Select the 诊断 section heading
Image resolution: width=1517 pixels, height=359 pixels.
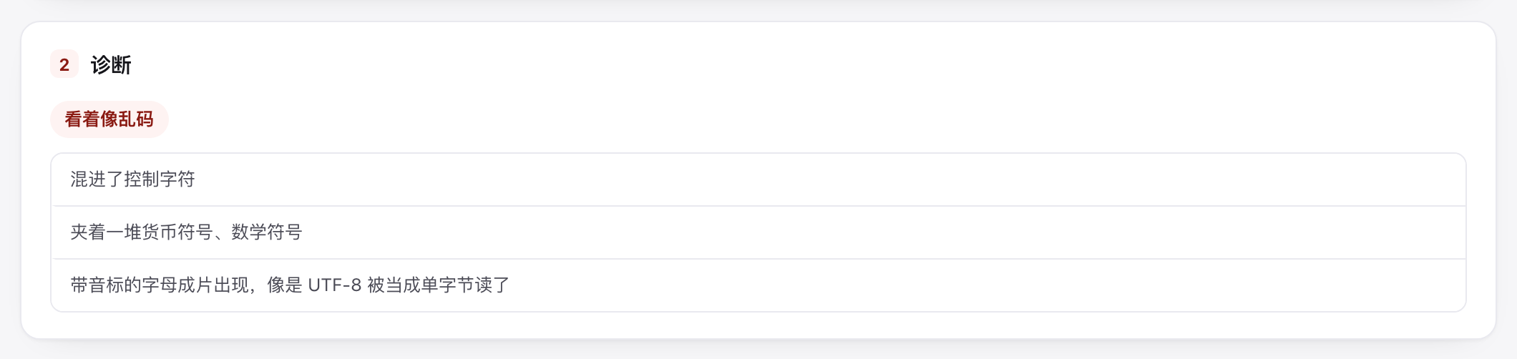click(111, 65)
